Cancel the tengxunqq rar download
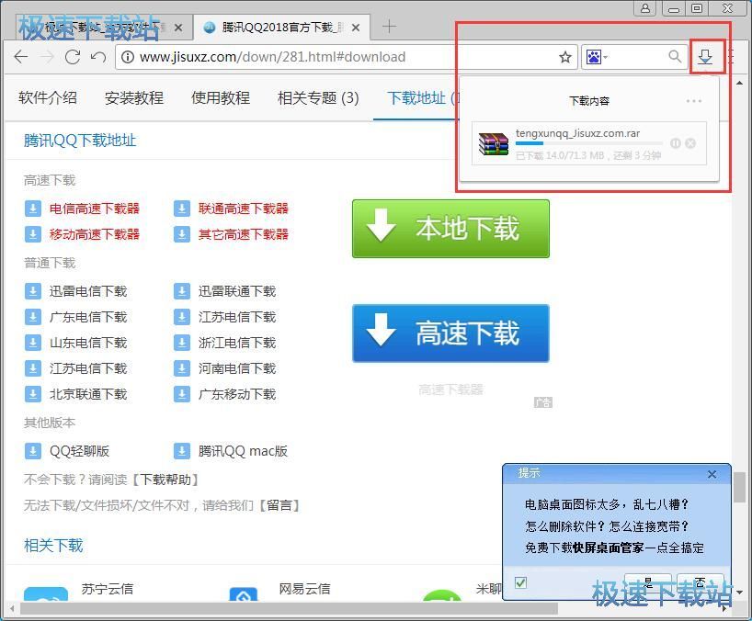The width and height of the screenshot is (752, 621). click(x=690, y=142)
